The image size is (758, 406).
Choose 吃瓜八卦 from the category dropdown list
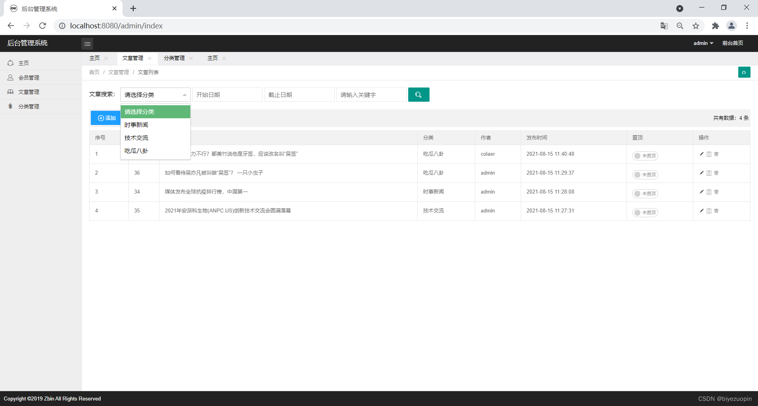[x=156, y=151]
